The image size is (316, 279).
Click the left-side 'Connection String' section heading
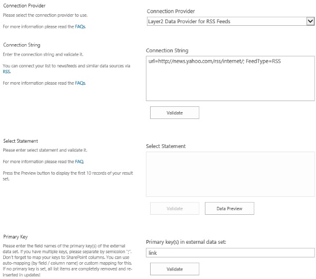pos(22,45)
